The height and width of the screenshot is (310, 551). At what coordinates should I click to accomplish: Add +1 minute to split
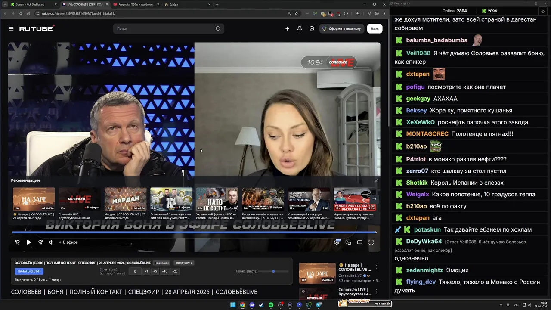point(146,271)
